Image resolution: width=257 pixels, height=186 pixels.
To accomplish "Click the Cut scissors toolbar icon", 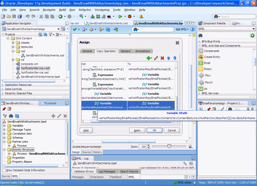I will point(41,16).
